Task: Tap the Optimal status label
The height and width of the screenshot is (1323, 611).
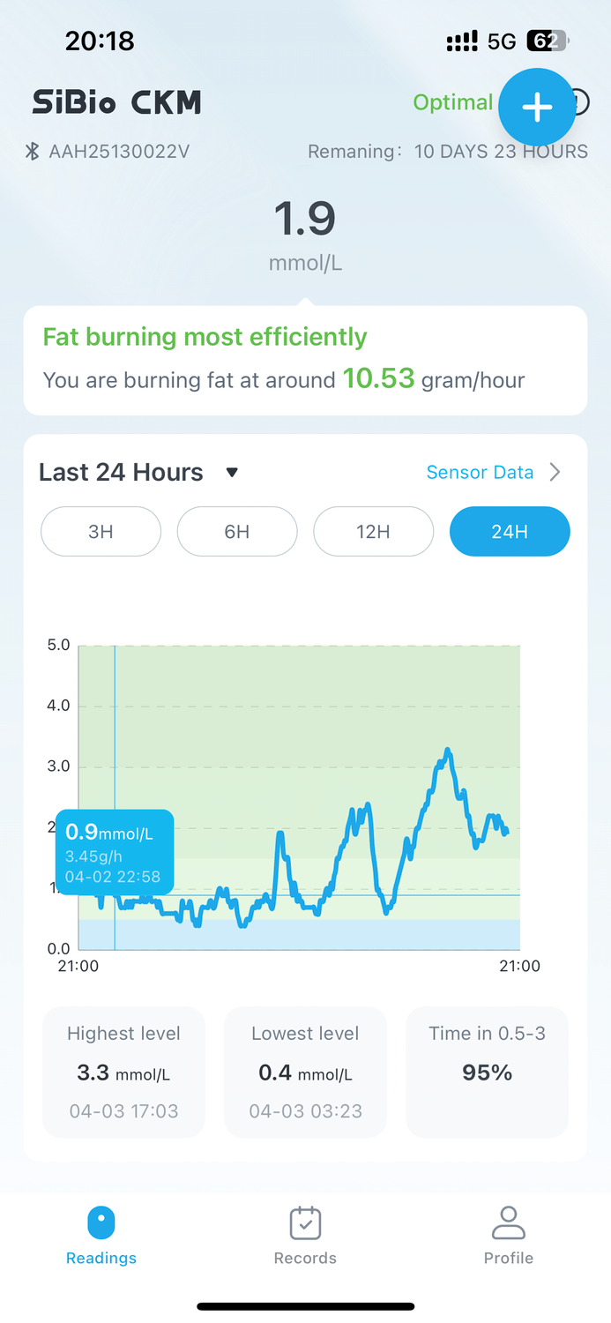Action: tap(452, 102)
